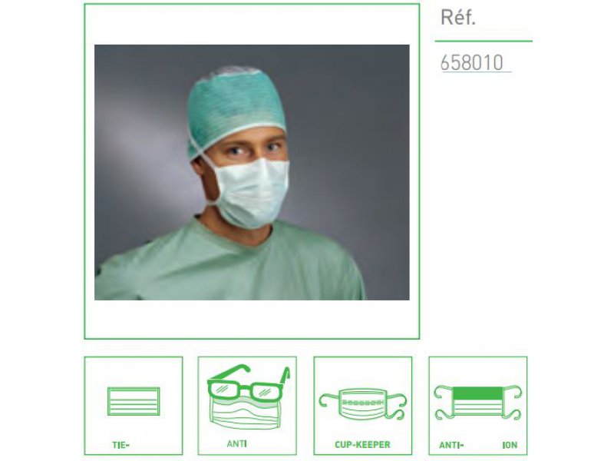Screen dimensions: 614x461
Task: Click the Réf. heading
Action: pos(458,17)
